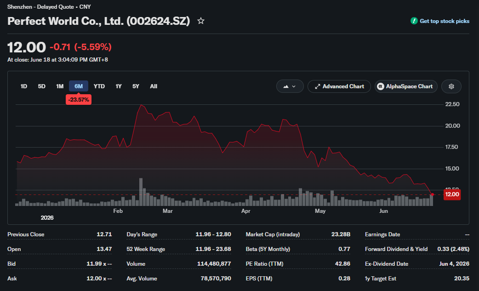Click Market Cap value 23.28B
This screenshot has width=479, height=291.
point(341,234)
